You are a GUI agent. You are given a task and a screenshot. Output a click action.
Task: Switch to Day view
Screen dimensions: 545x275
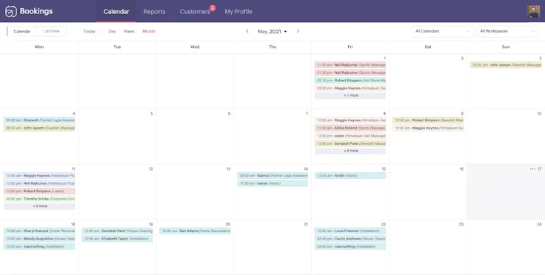tap(112, 31)
